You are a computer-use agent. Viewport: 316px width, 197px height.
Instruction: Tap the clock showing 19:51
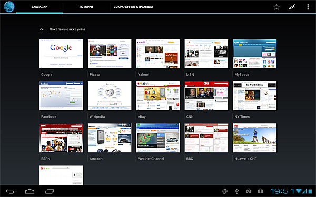click(282, 191)
